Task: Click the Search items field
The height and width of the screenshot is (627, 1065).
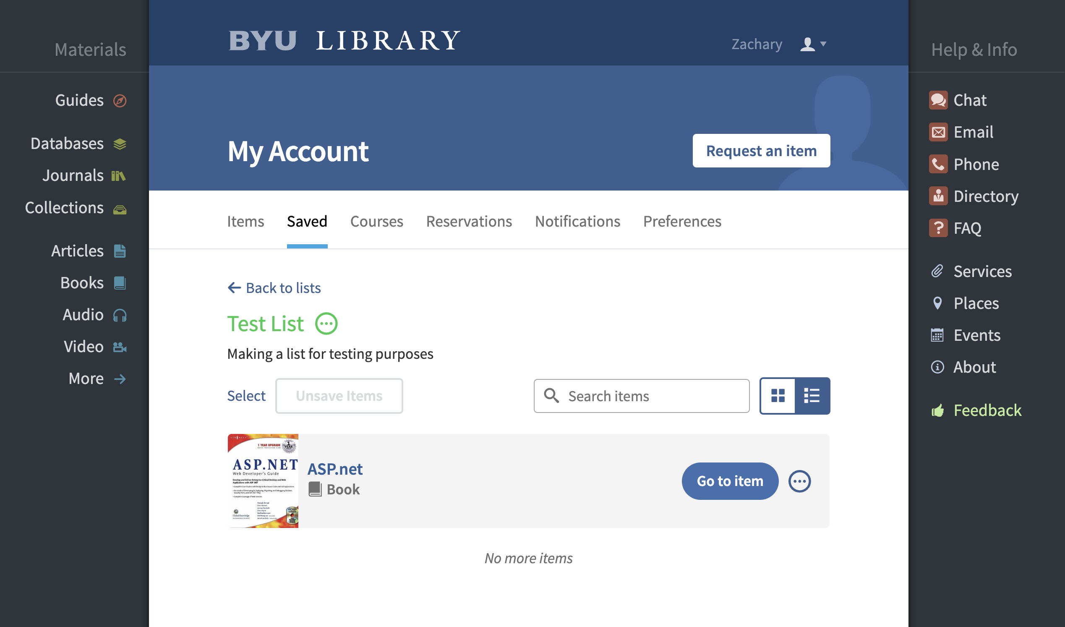Action: coord(641,396)
